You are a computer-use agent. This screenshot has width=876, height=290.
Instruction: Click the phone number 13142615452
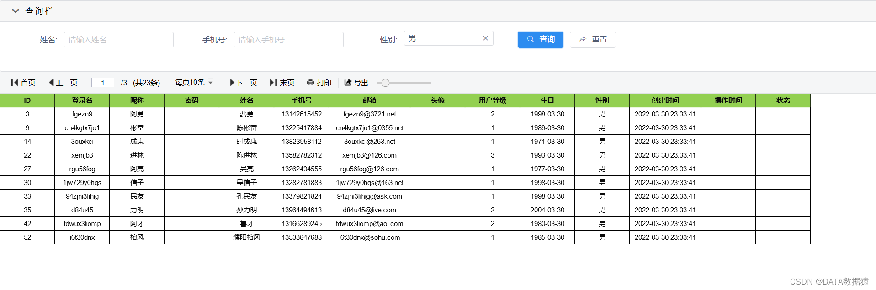coord(302,114)
